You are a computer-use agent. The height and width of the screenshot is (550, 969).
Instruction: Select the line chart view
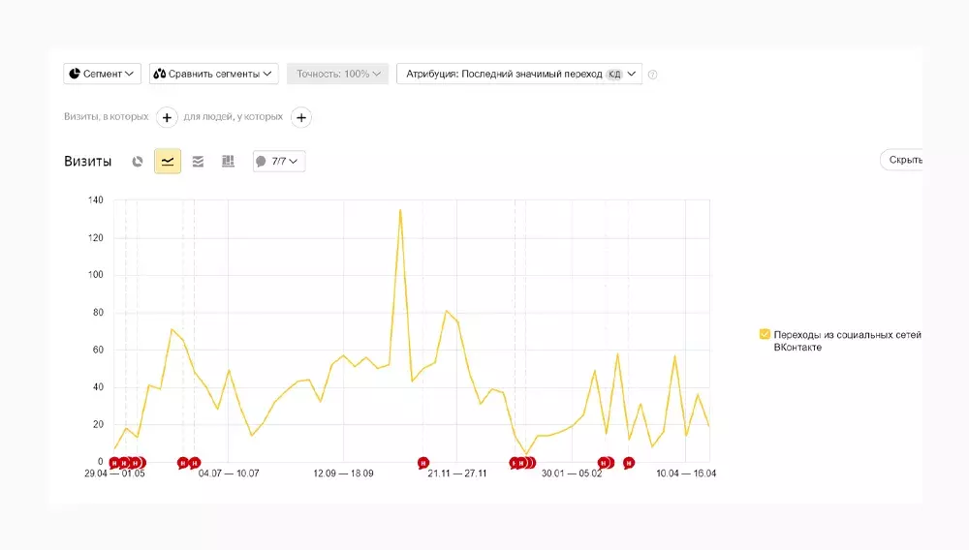click(x=168, y=162)
